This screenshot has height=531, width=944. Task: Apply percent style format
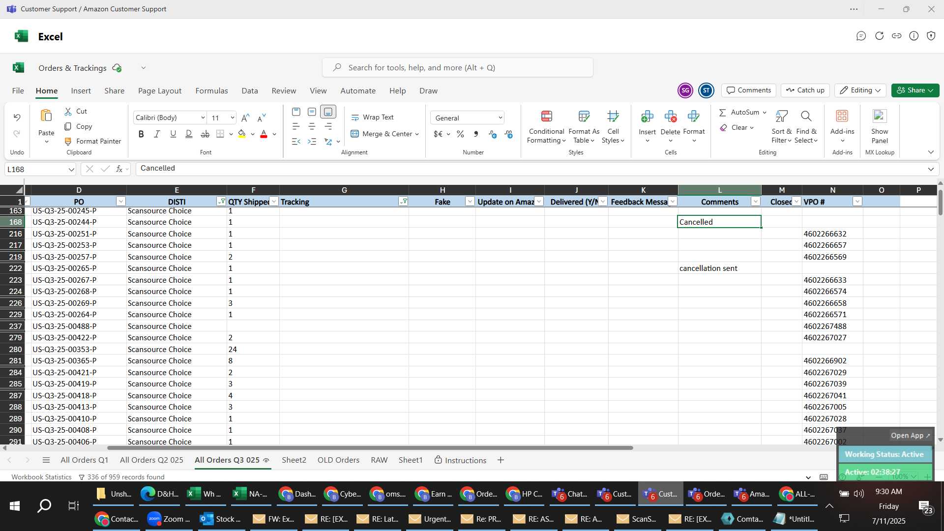coord(460,134)
